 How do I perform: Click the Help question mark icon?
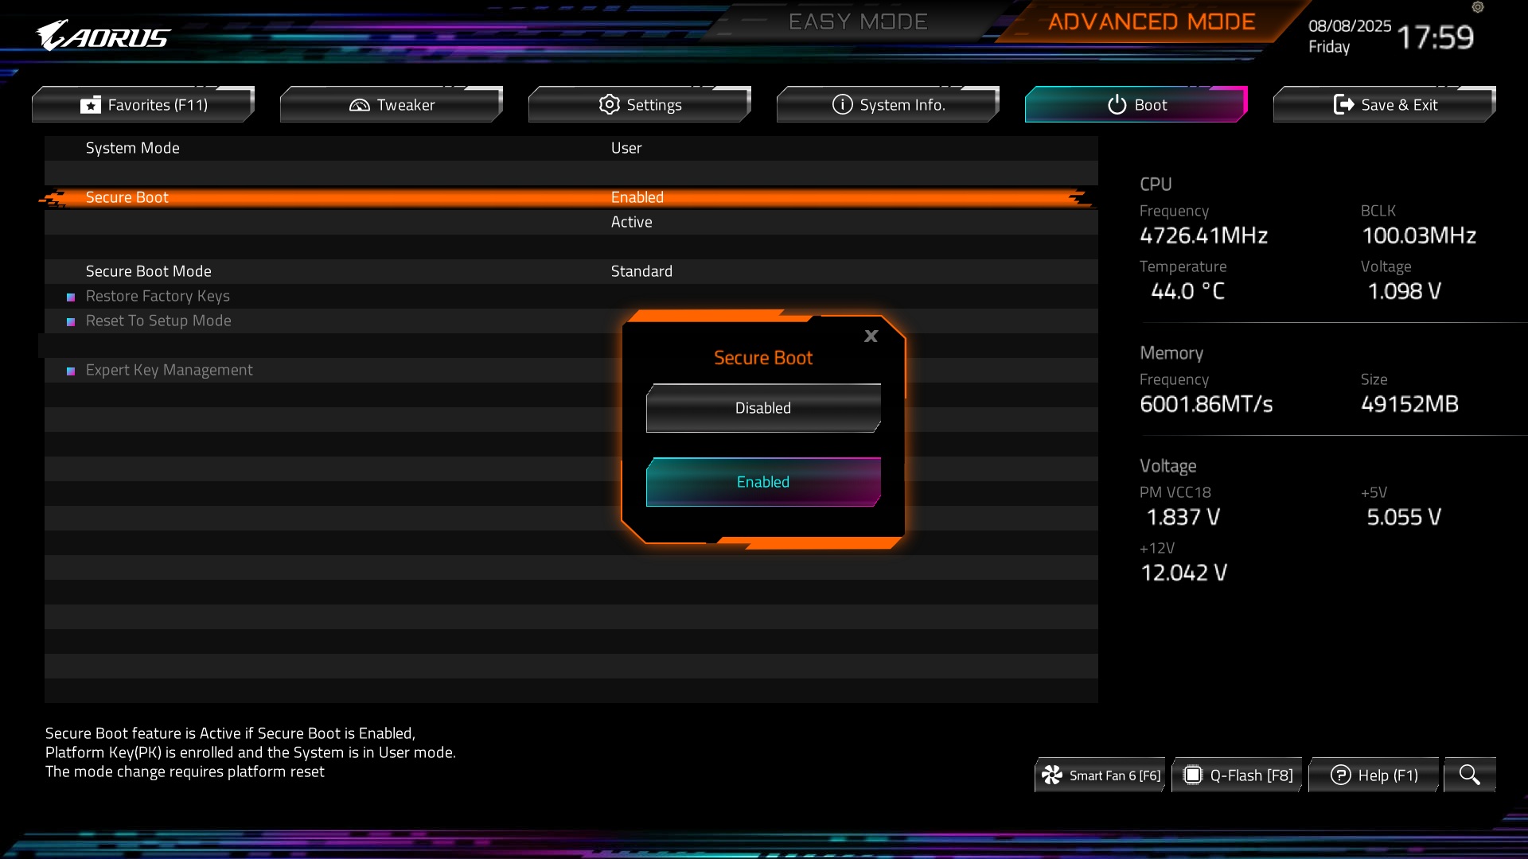click(x=1341, y=775)
